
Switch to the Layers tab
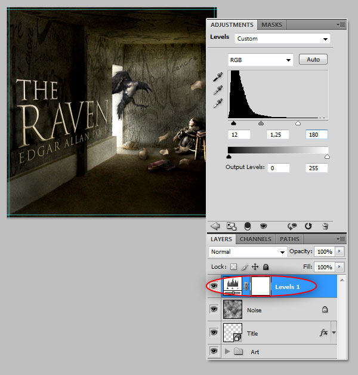[x=221, y=239]
